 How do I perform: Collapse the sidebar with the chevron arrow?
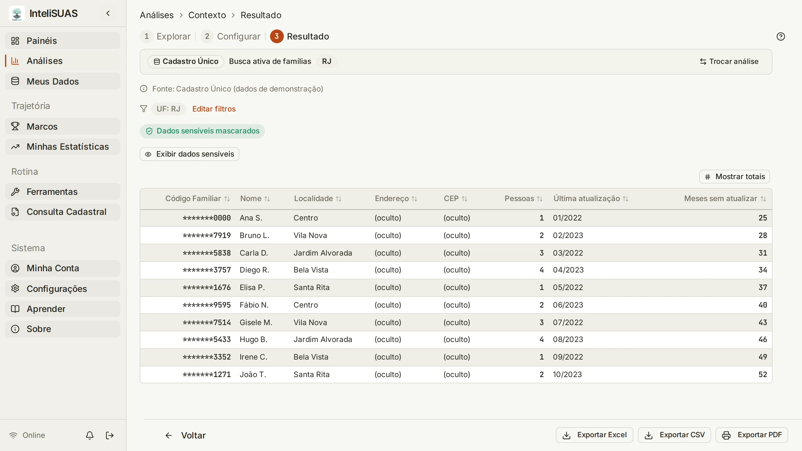108,13
